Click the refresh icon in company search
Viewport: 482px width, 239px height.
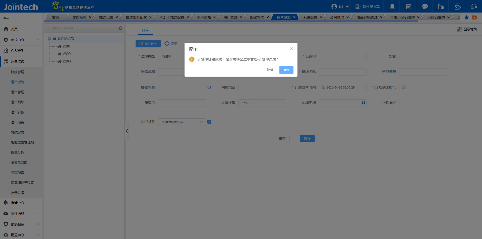click(x=120, y=28)
